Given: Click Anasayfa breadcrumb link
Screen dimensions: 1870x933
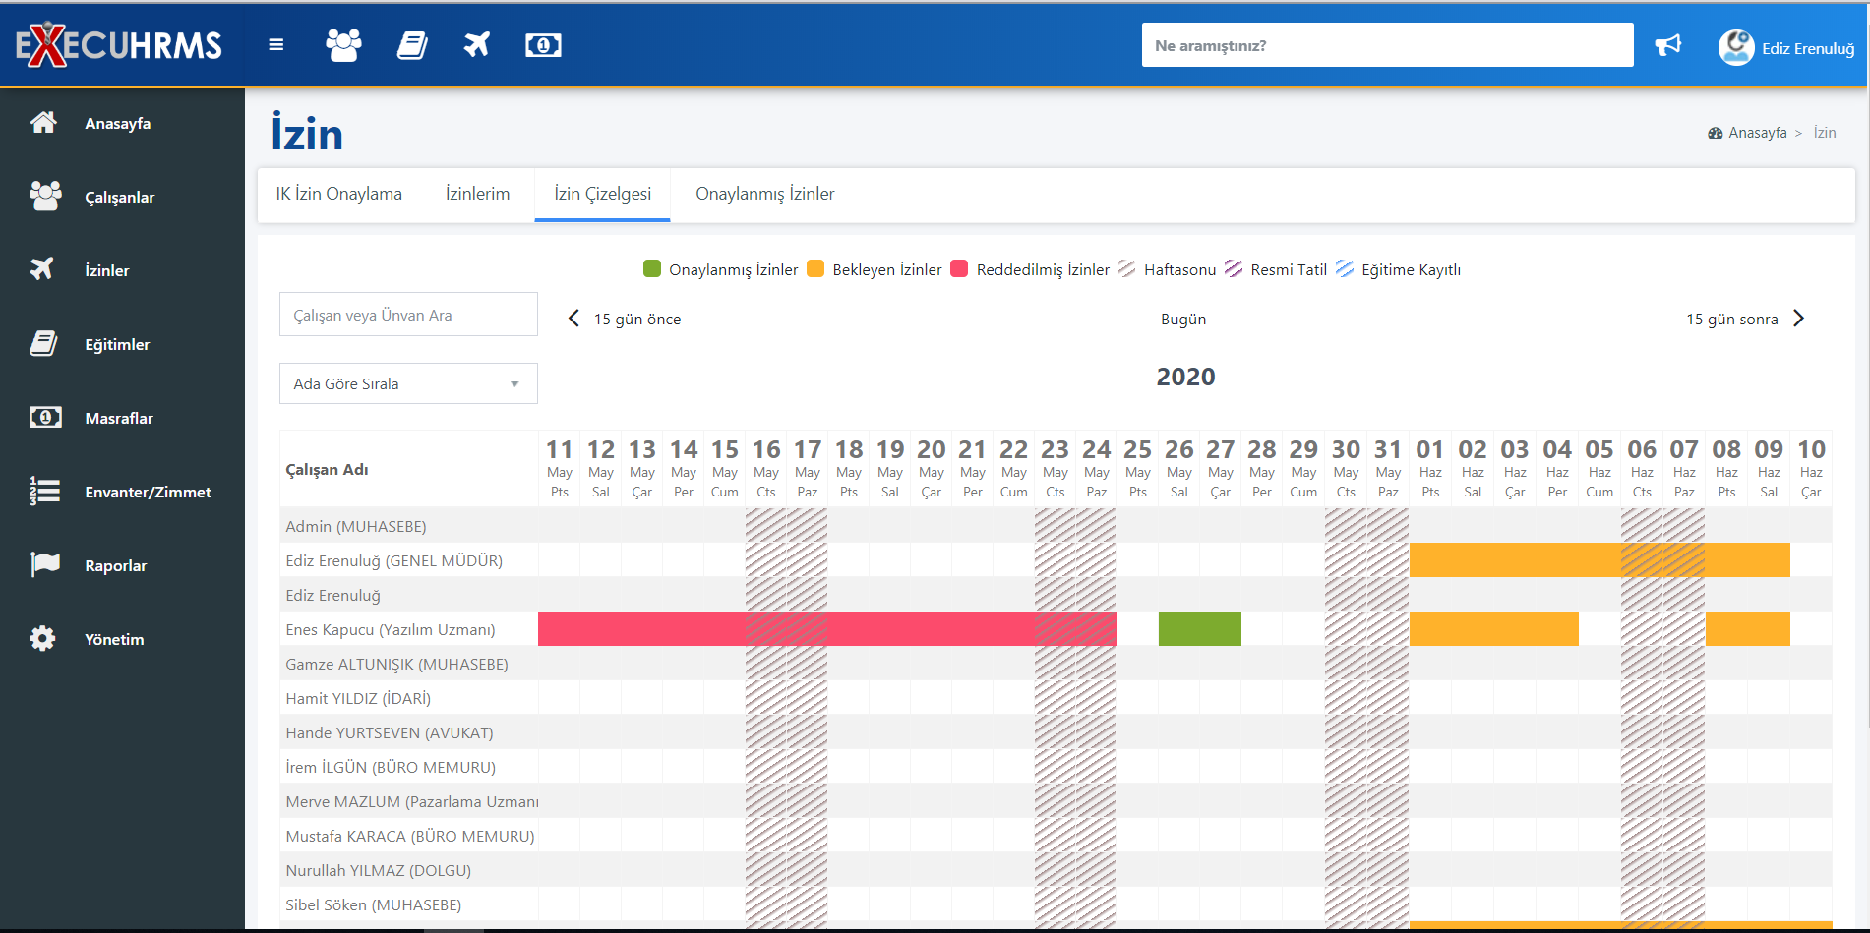Looking at the screenshot, I should 1757,133.
